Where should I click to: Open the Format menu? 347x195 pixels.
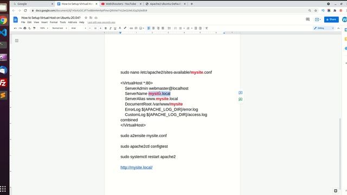point(54,22)
